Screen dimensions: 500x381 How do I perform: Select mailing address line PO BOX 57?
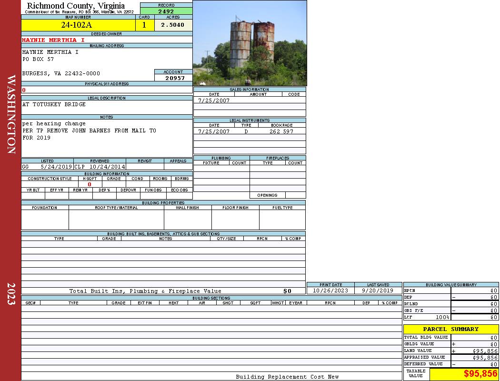pyautogui.click(x=38, y=60)
